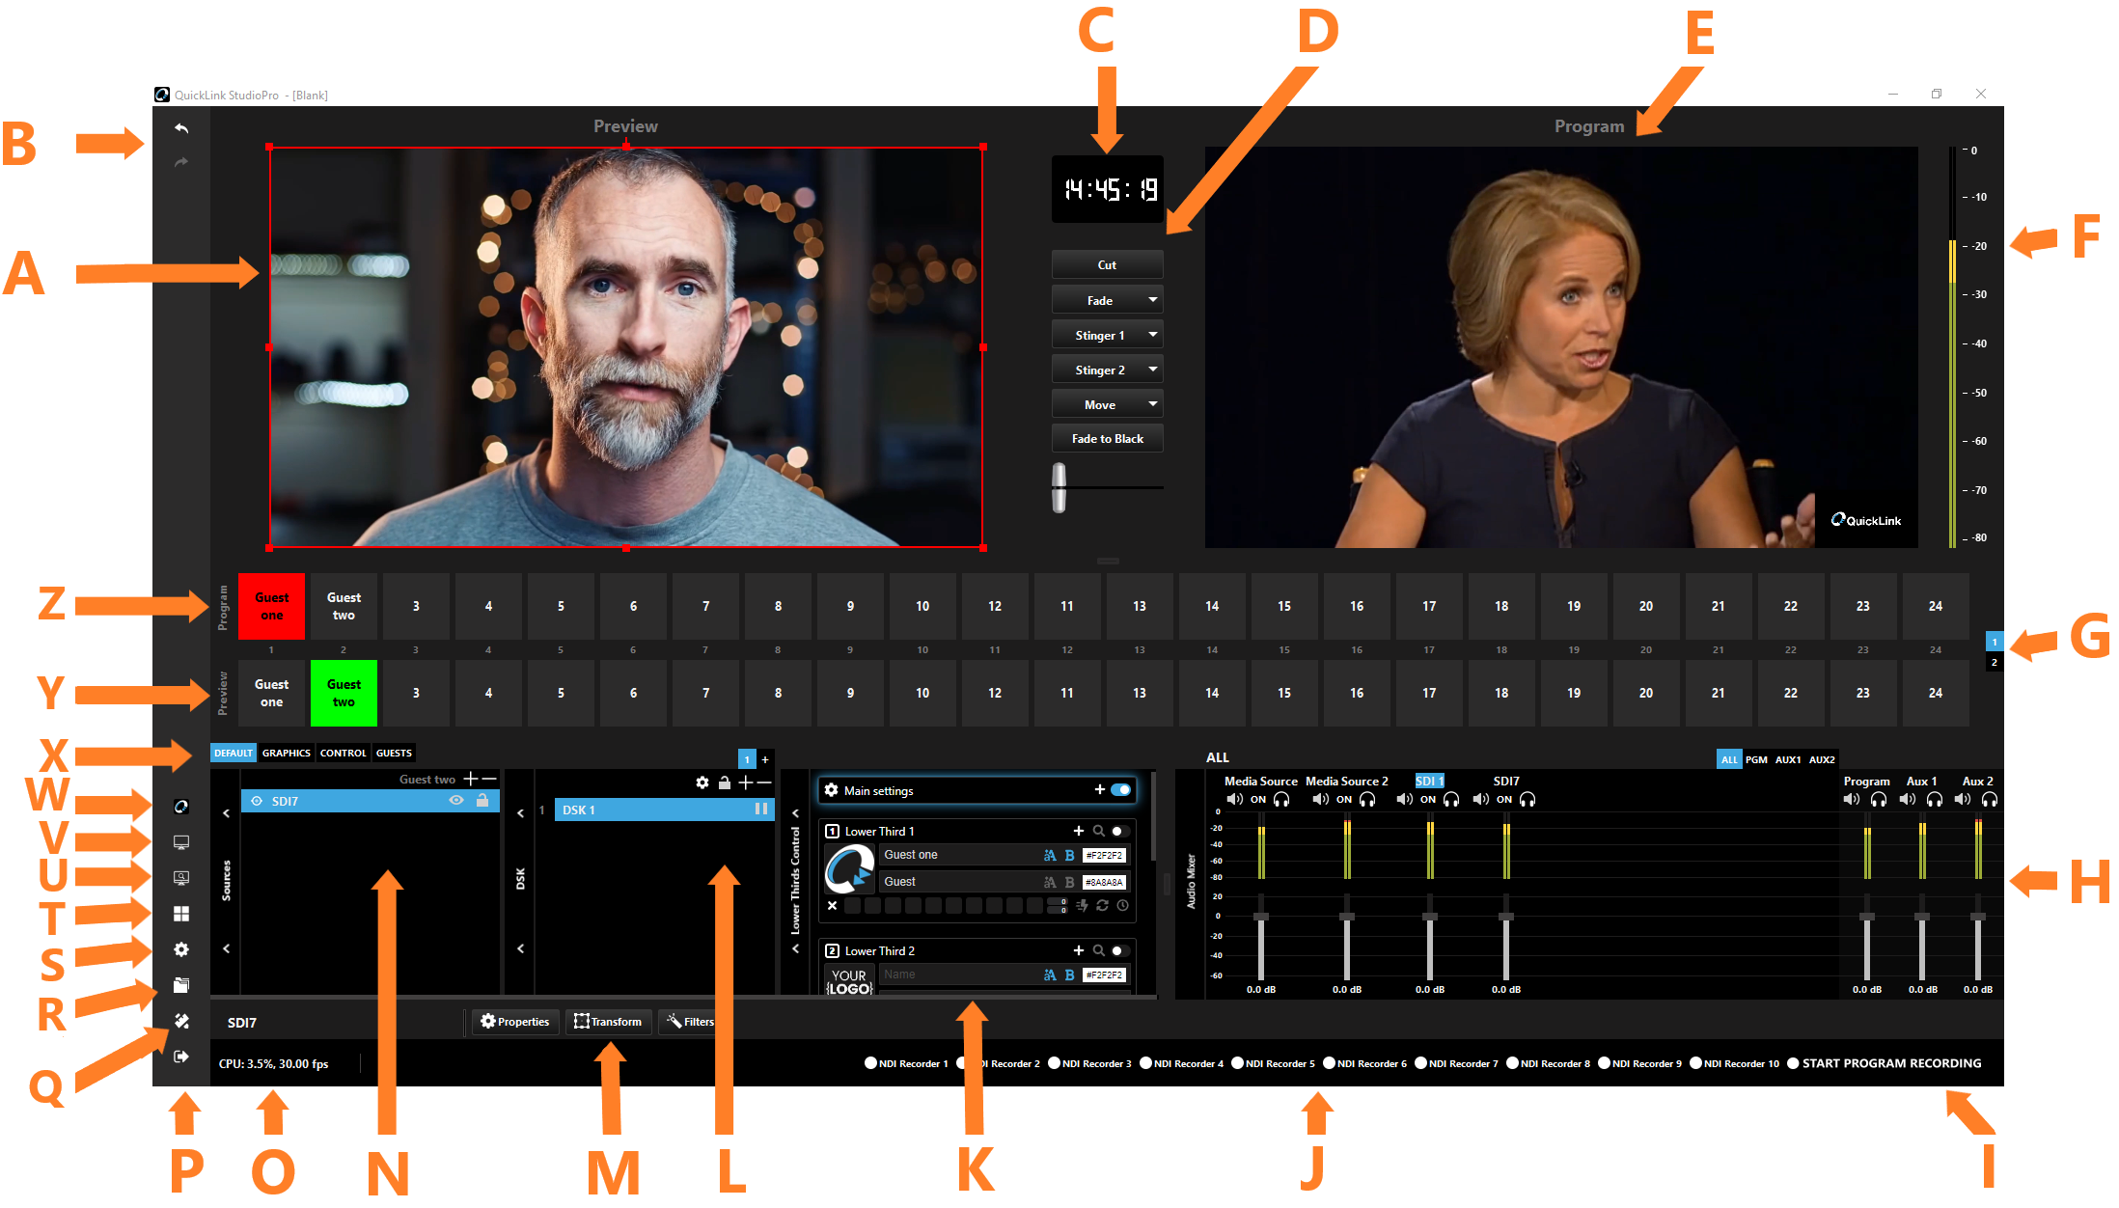Open the Fade transition dropdown arrow

[x=1152, y=300]
